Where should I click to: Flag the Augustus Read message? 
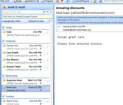click(48, 81)
